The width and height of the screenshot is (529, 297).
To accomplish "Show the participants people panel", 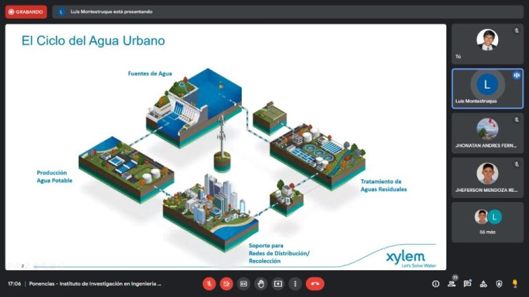I will click(x=452, y=283).
